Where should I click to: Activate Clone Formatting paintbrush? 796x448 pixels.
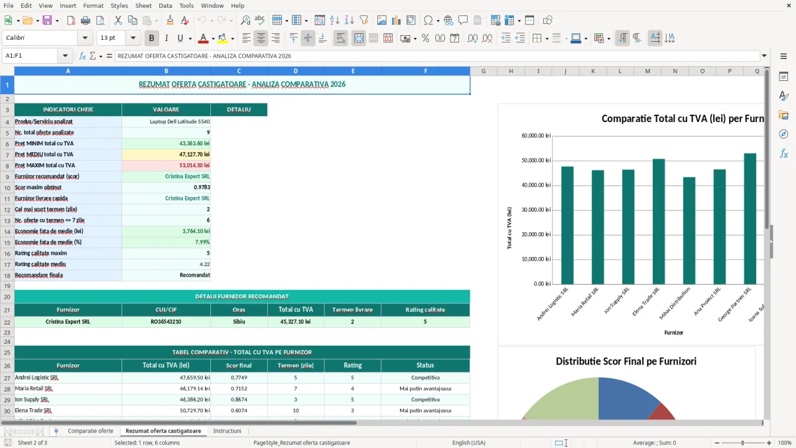(x=170, y=21)
